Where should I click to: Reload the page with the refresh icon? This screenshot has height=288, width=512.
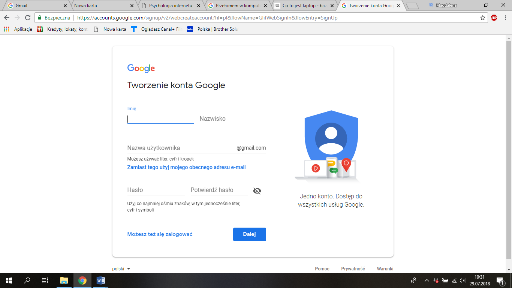click(x=28, y=18)
